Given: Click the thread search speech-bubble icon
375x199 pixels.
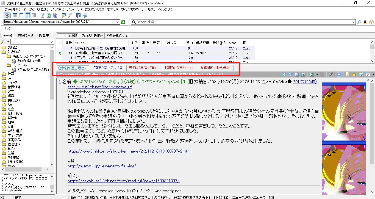Looking at the screenshot, I should pyautogui.click(x=64, y=15).
